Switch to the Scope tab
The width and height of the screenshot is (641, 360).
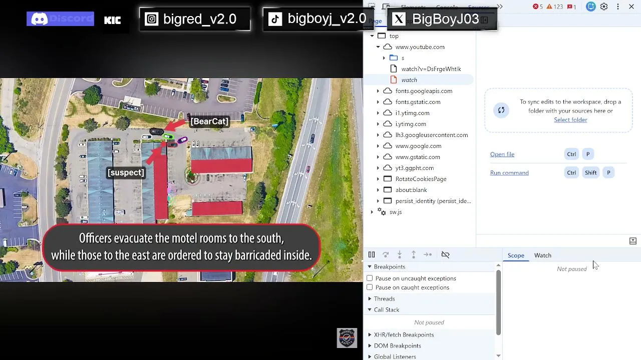coord(516,255)
